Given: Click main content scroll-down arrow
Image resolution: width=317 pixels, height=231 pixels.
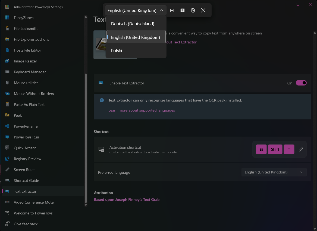Looking at the screenshot, I should (x=315, y=229).
